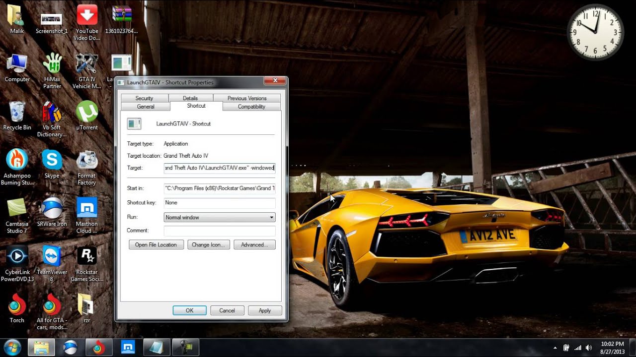Screen dimensions: 636x357
Task: Focus the Shortcut key field
Action: coord(220,203)
